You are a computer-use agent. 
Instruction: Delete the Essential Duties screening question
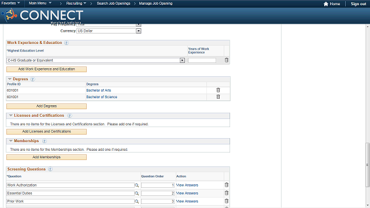(227, 193)
